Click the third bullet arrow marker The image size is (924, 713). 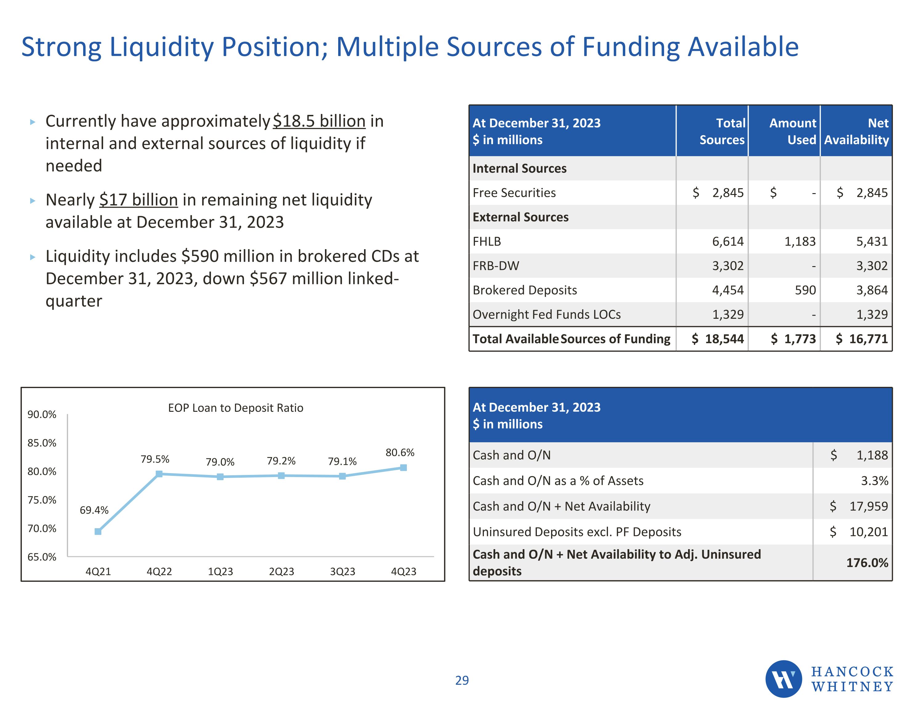[33, 257]
